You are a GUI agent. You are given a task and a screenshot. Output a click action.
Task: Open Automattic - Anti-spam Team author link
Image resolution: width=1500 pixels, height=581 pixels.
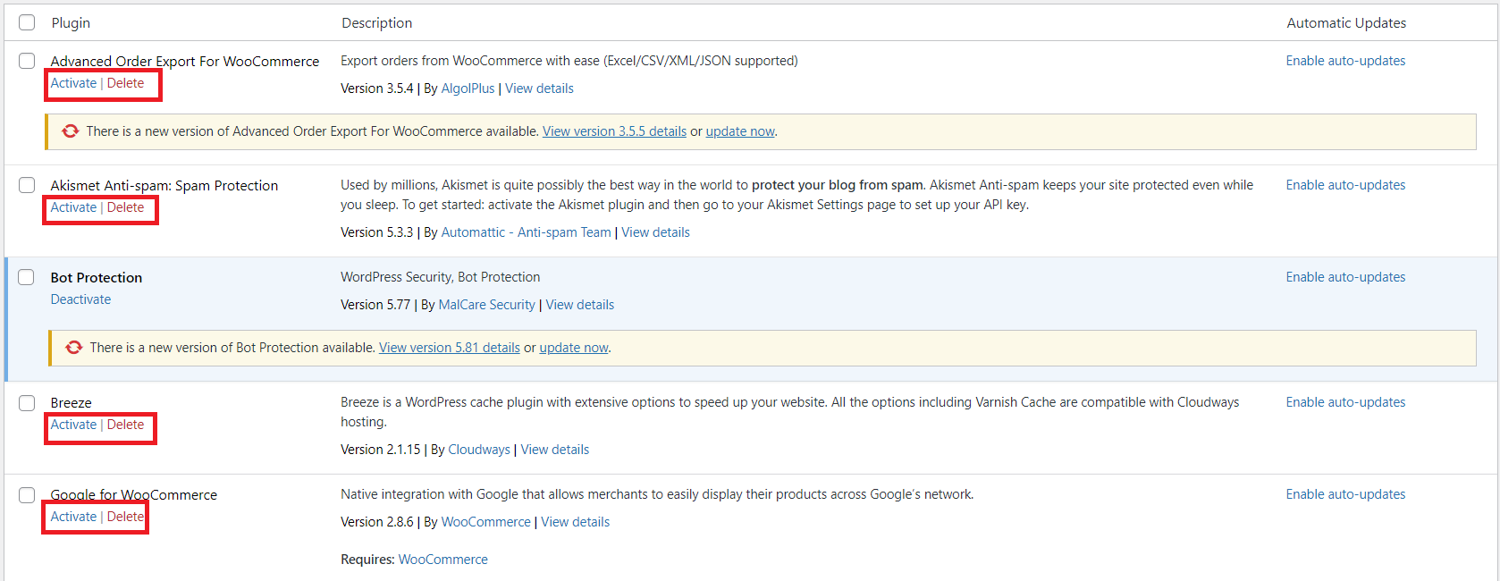coord(527,232)
